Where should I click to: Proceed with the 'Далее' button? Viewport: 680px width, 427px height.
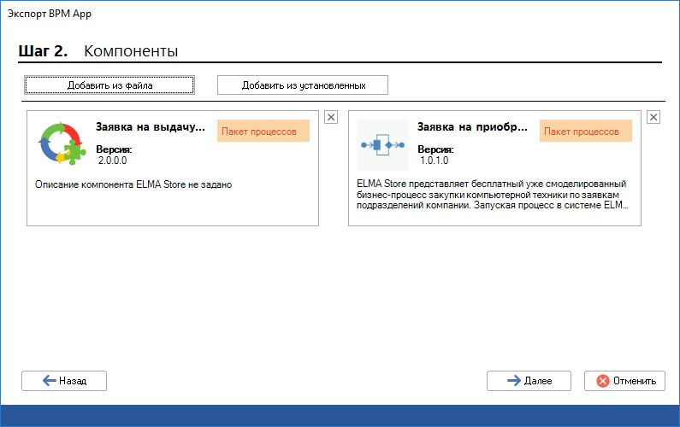point(529,381)
